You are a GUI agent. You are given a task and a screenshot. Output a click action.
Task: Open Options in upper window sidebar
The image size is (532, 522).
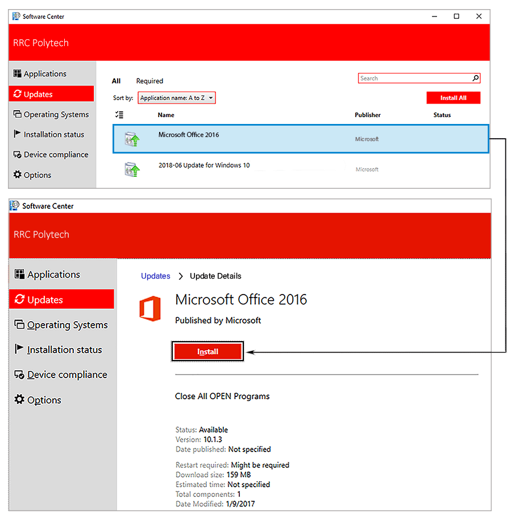38,175
